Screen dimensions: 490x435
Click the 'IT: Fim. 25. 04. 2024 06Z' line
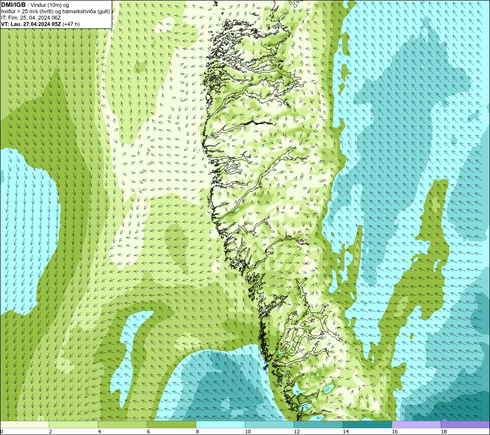pyautogui.click(x=31, y=18)
